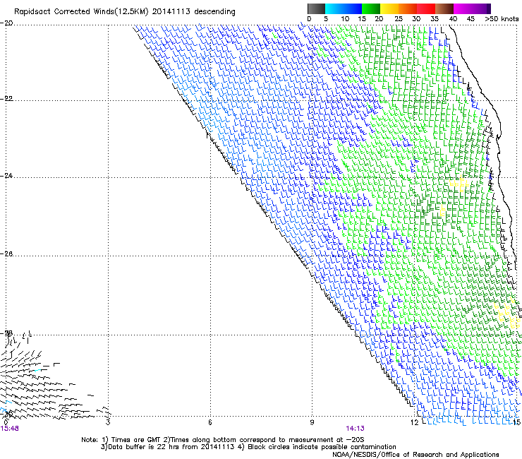
Task: Click the '-24' latitude axis label
Action: [6, 176]
